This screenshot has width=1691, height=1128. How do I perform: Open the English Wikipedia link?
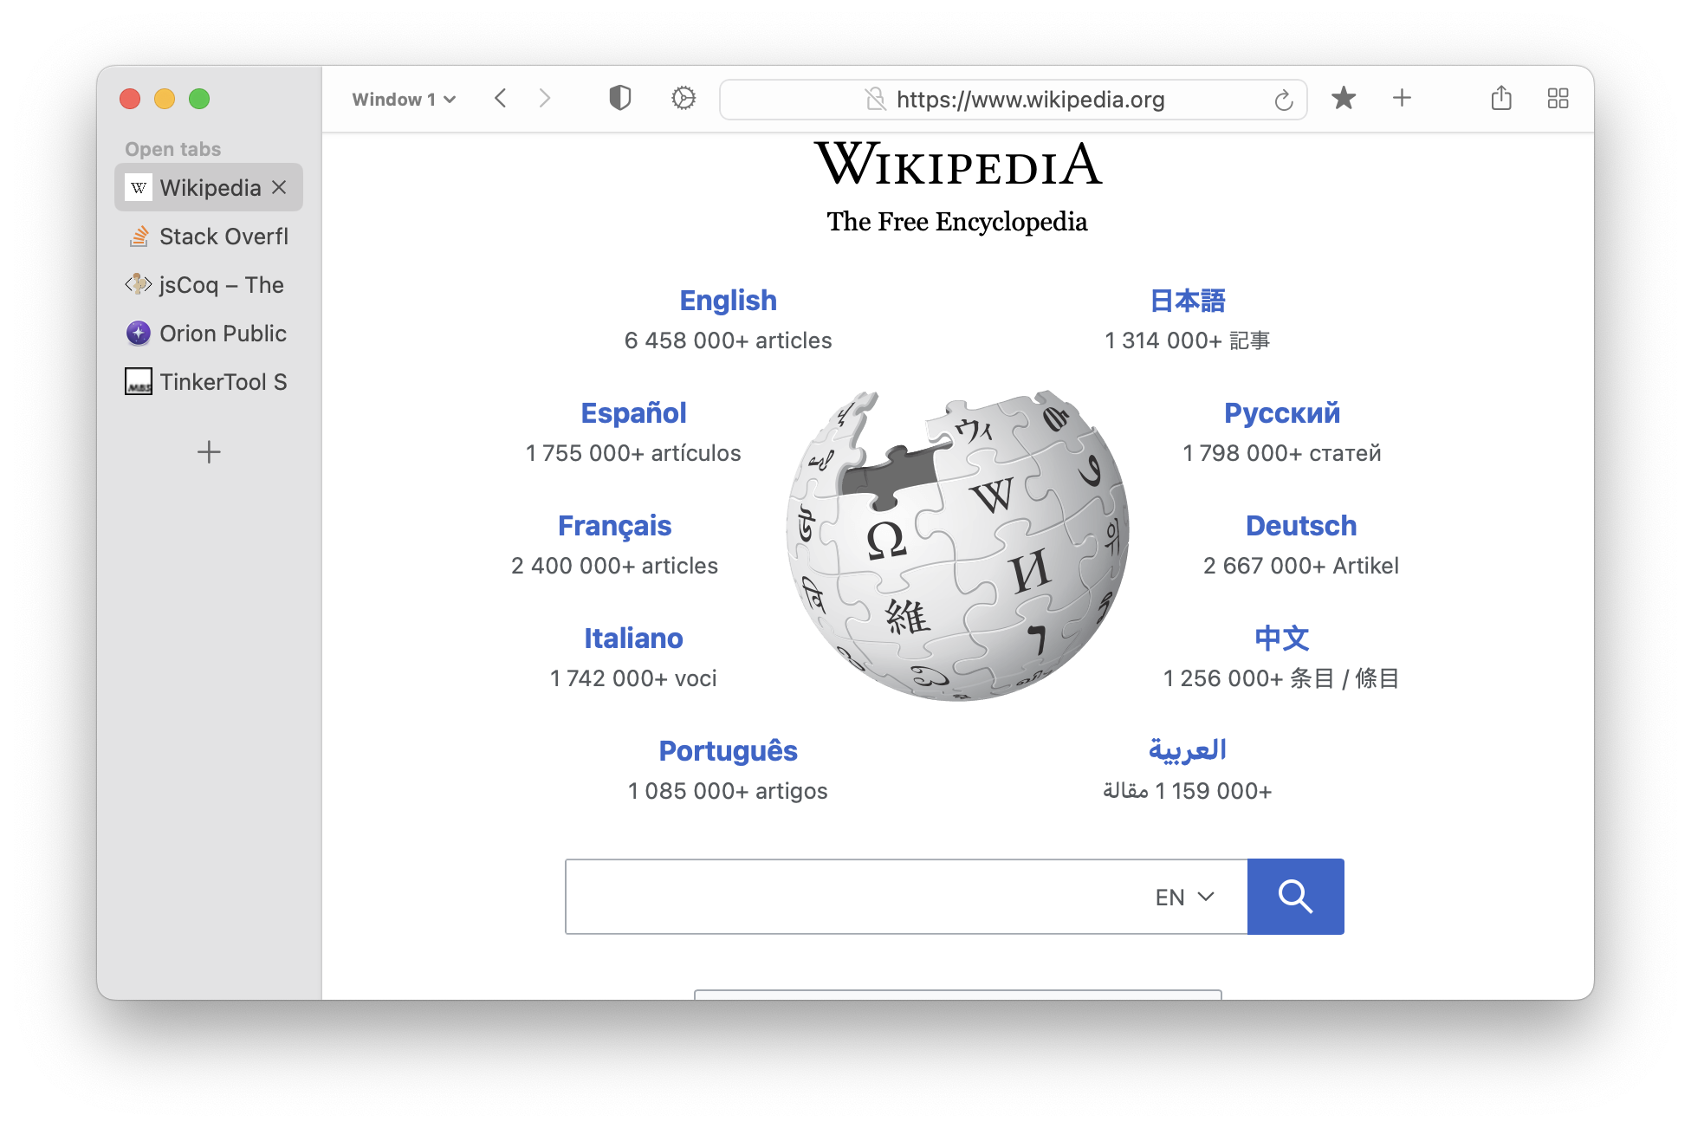pyautogui.click(x=728, y=301)
